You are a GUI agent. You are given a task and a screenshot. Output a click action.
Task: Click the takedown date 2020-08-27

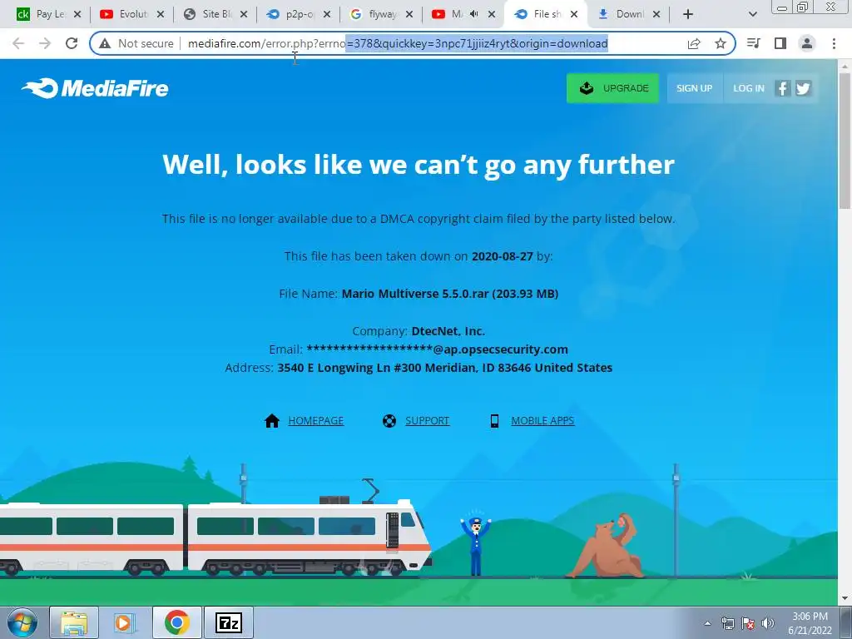502,256
